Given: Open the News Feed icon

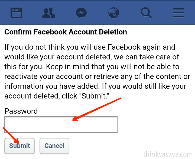Looking at the screenshot, I should coord(16,12).
